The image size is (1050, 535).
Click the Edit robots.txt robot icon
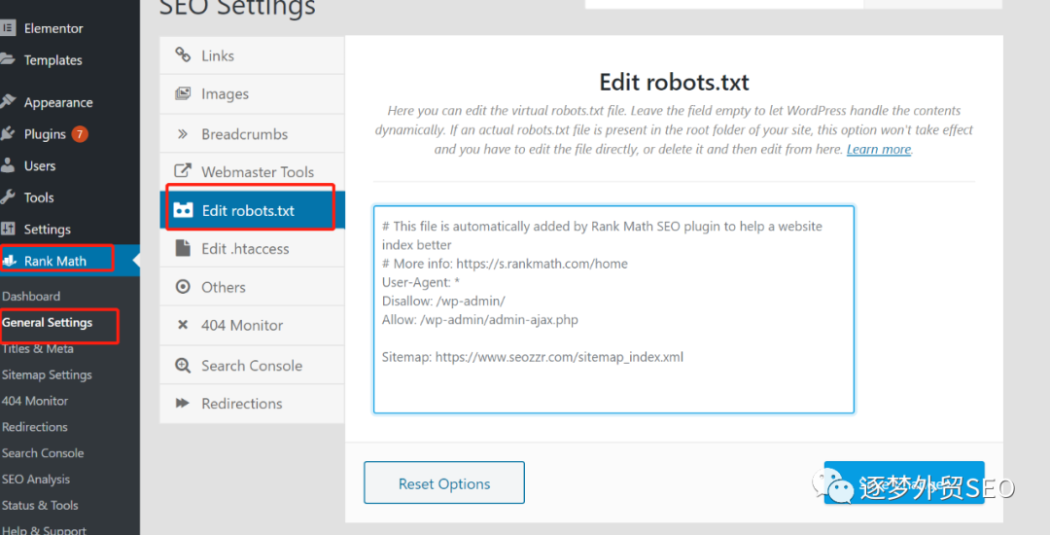click(x=183, y=210)
